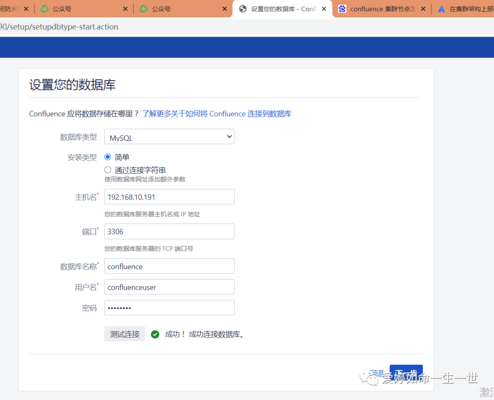Switch to the confluence 集群节点 tab
494x400 pixels.
(382, 9)
